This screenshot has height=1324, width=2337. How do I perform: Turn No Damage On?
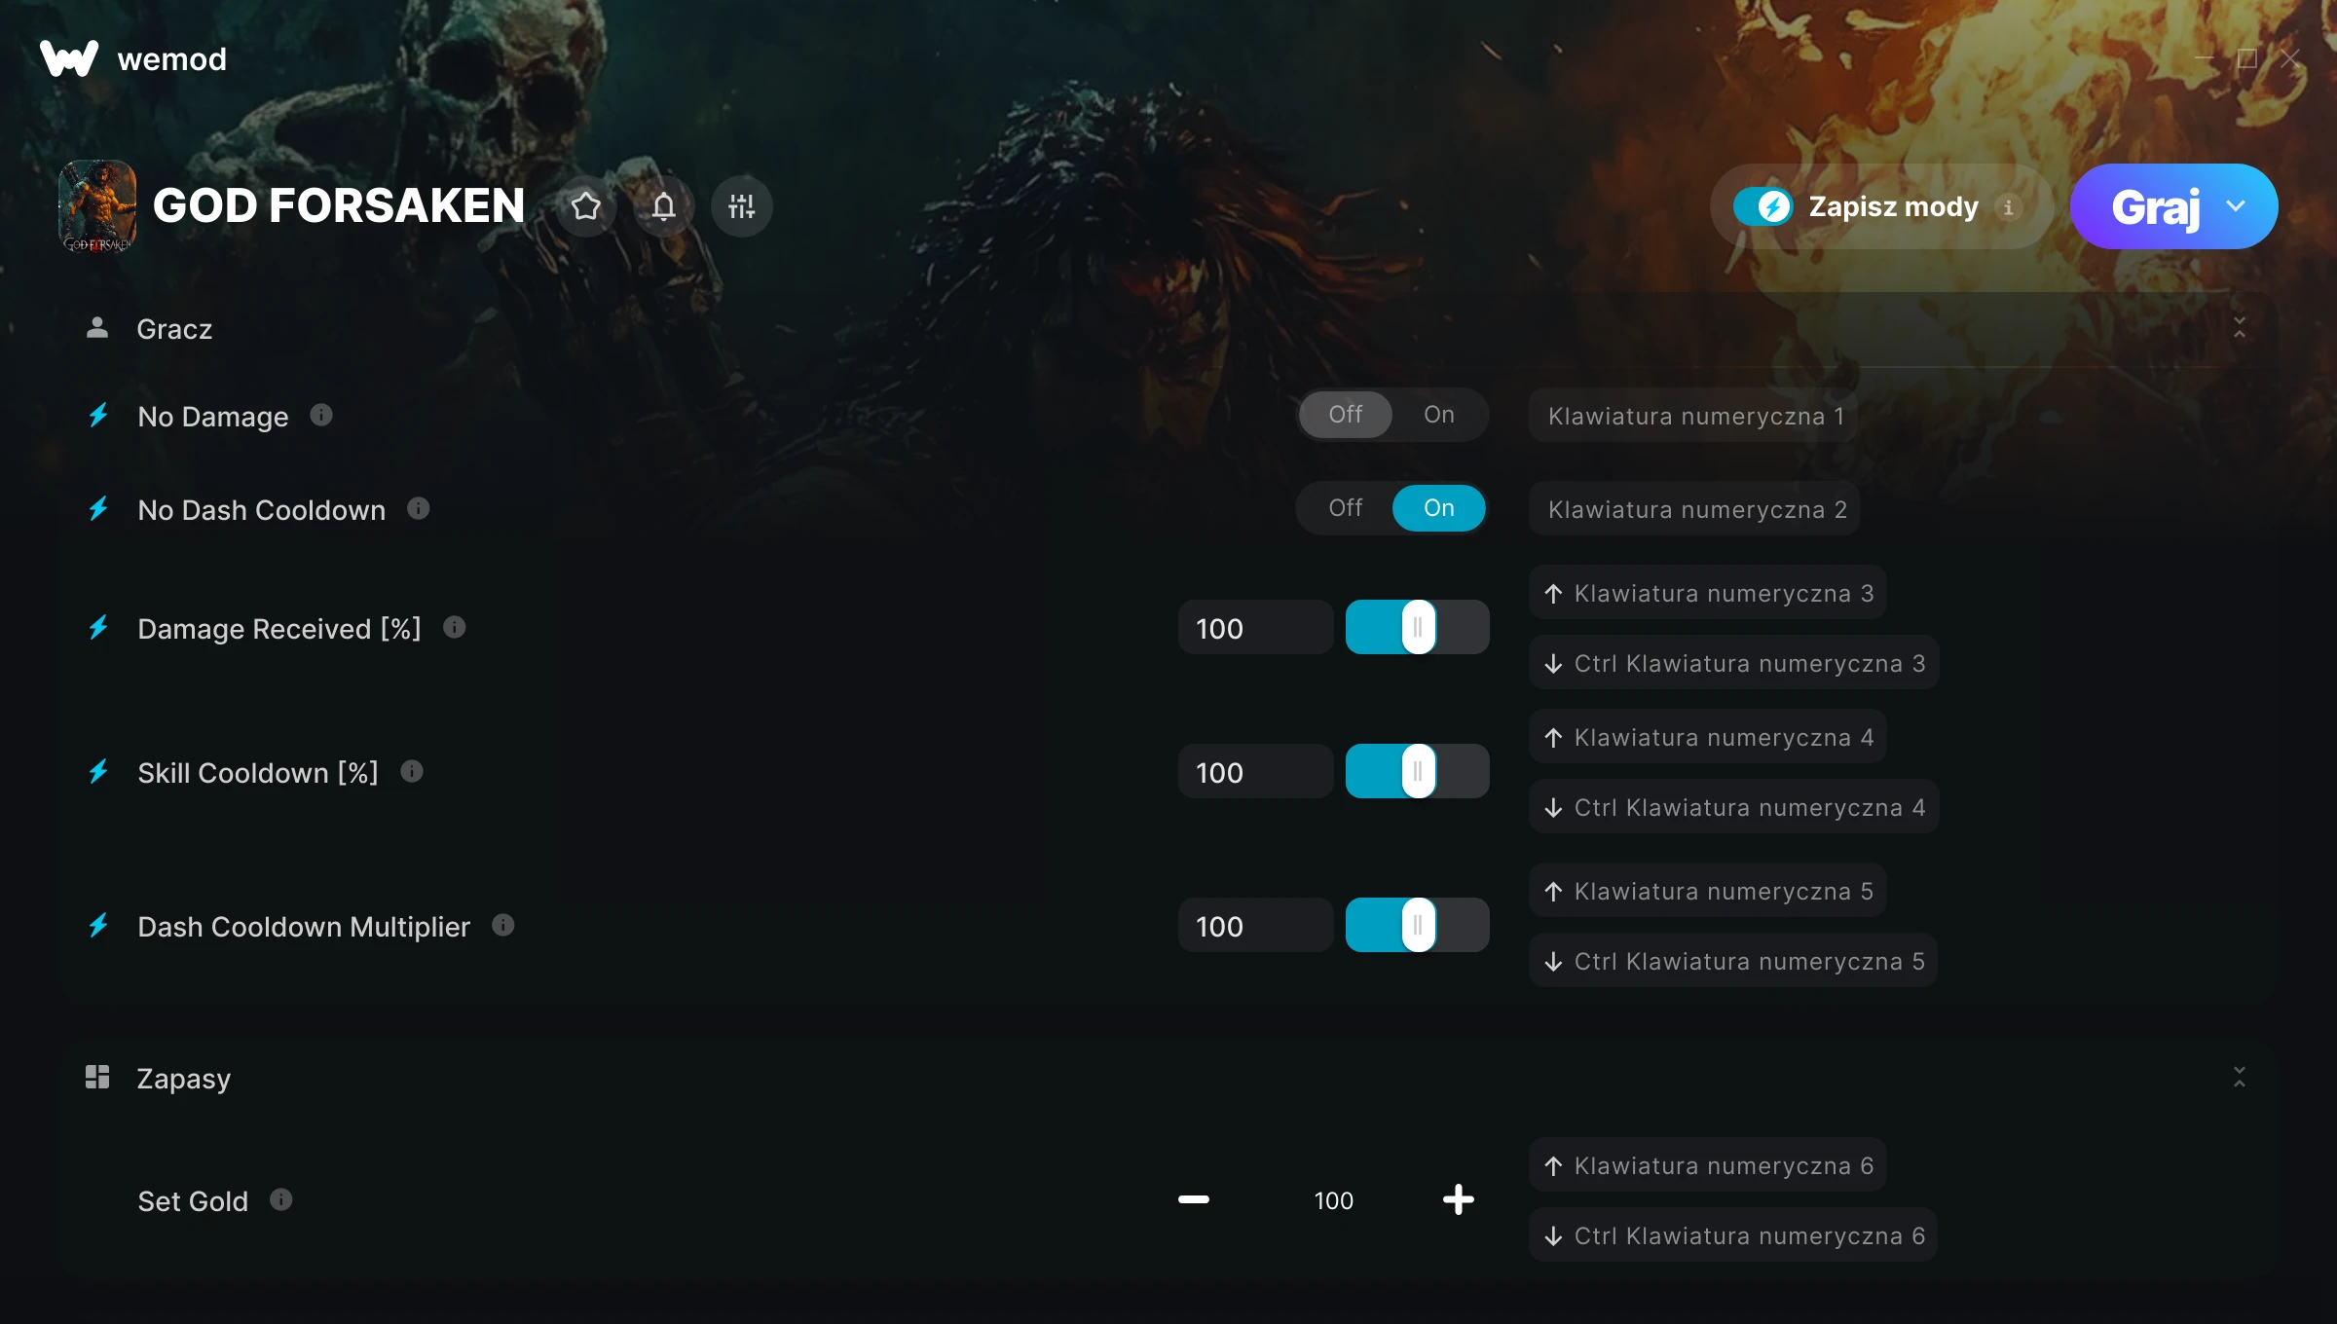1438,415
